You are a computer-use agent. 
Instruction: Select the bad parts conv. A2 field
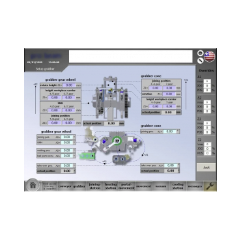point(67,156)
